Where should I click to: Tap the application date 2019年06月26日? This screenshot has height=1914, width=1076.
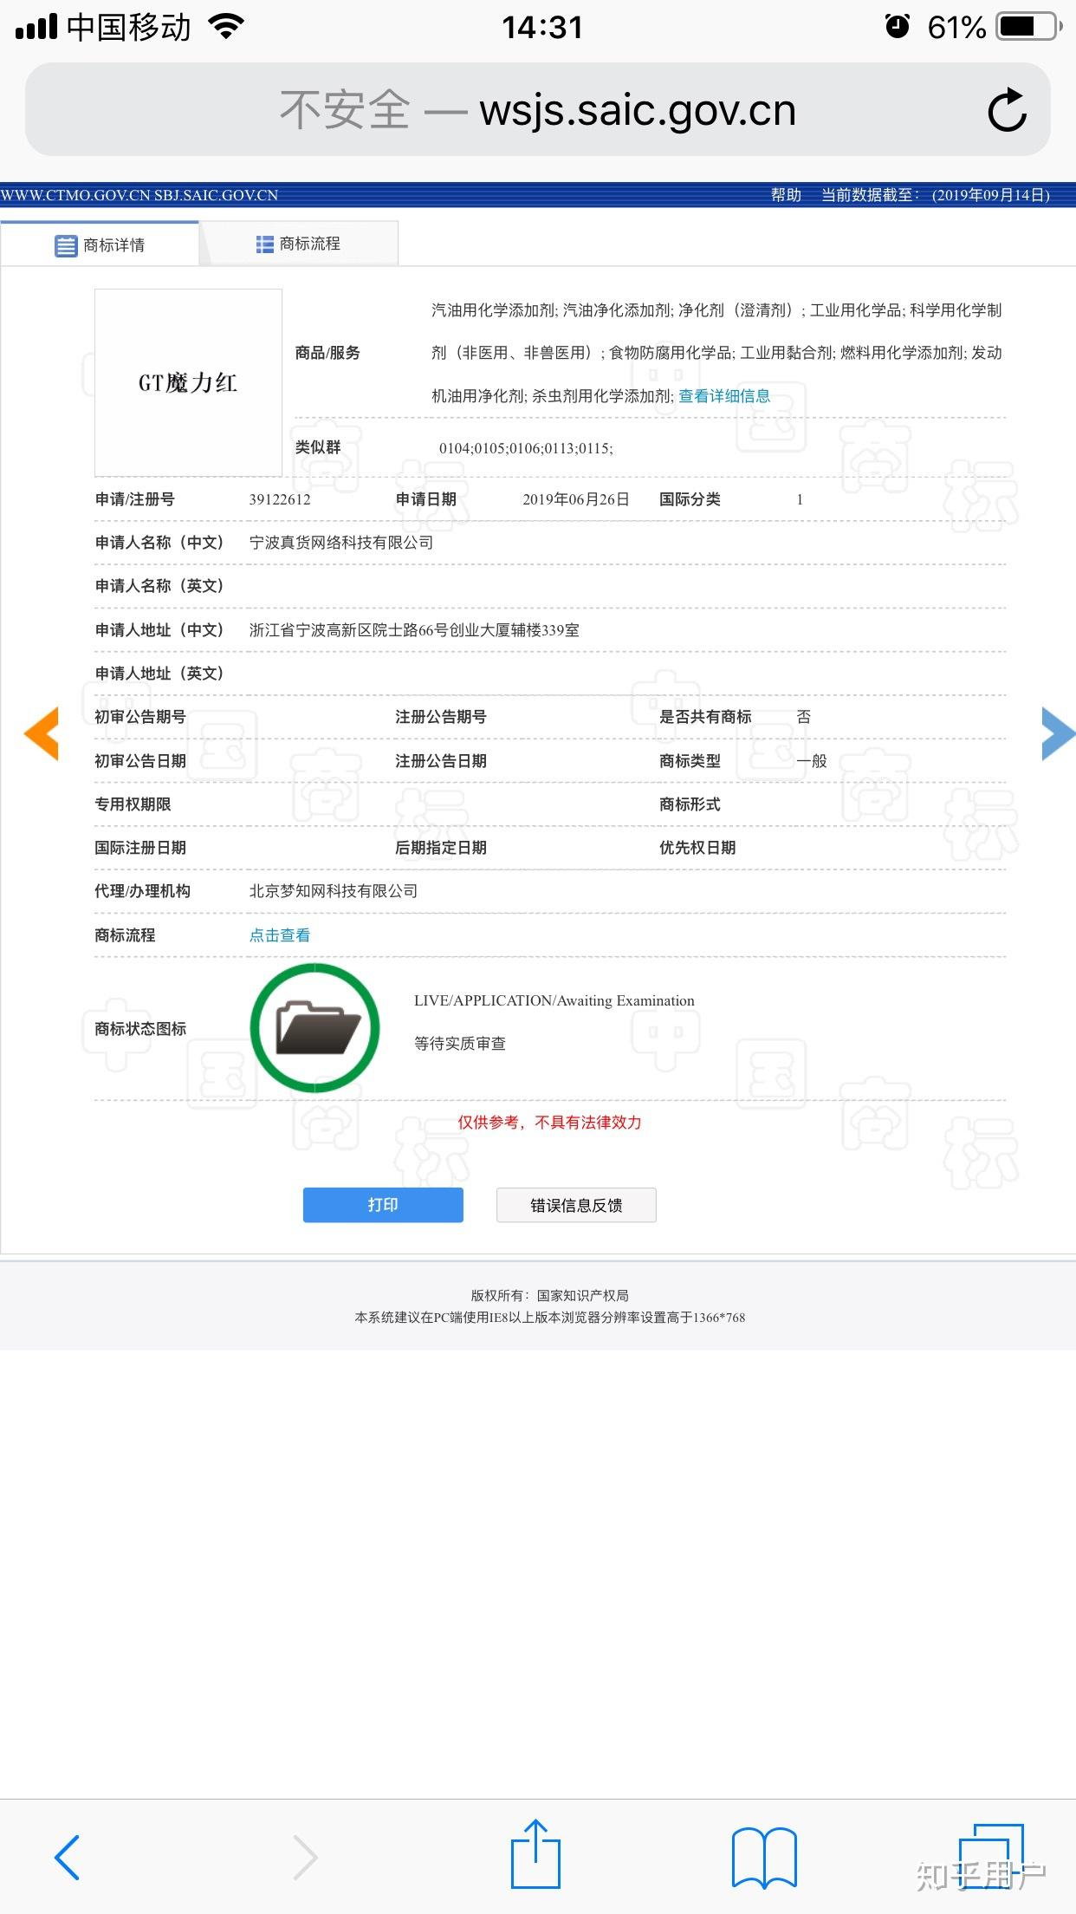click(x=576, y=500)
